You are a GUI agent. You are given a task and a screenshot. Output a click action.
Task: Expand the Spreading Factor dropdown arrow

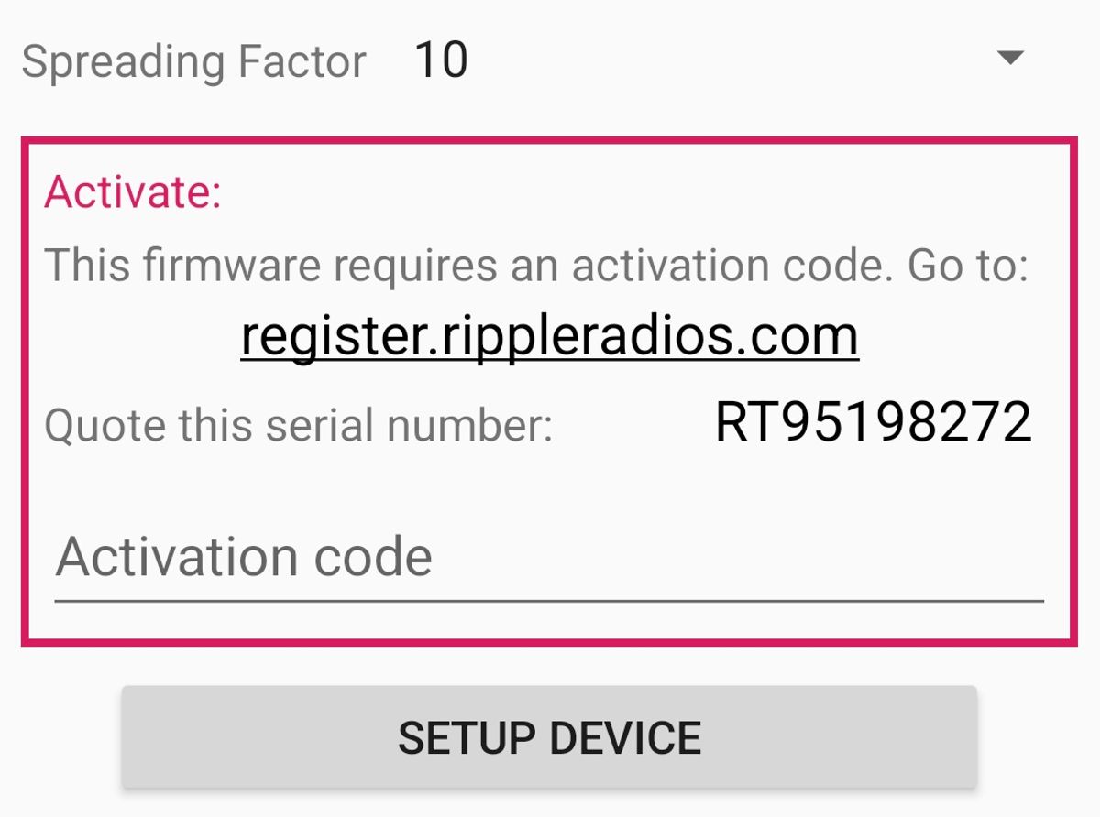[1009, 59]
